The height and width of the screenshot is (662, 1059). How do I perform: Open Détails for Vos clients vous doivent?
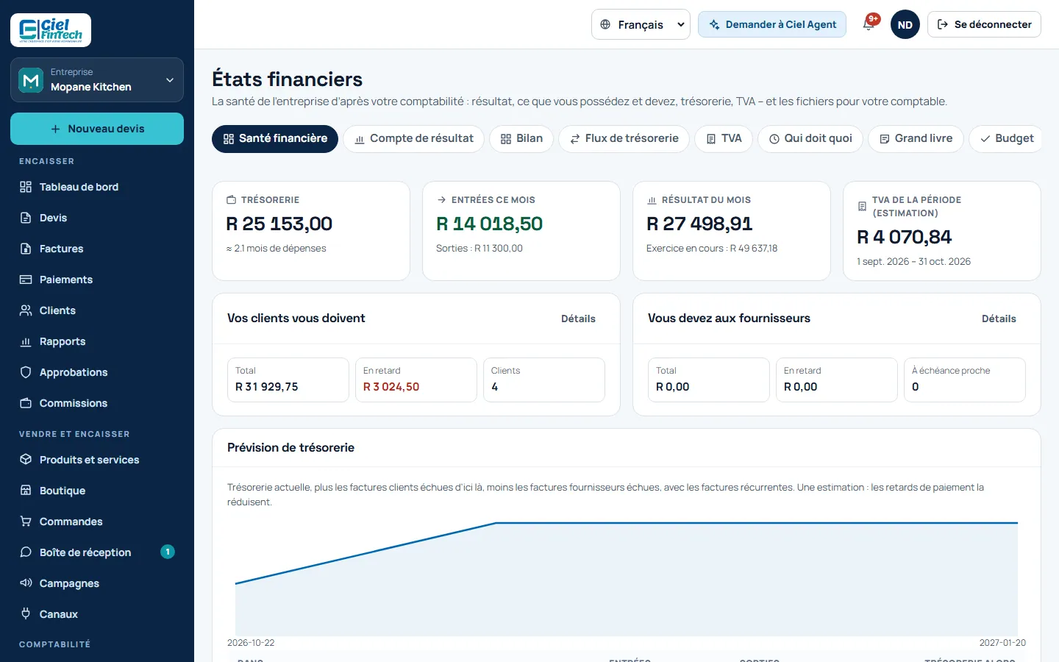click(578, 318)
